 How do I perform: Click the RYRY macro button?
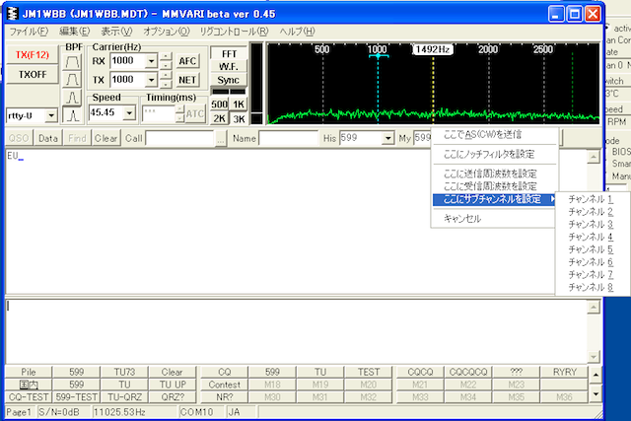click(x=565, y=372)
